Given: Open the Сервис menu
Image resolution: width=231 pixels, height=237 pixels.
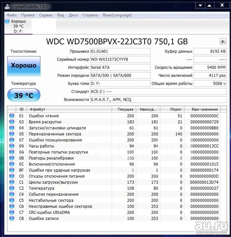Looking at the screenshot, I should tap(46, 15).
